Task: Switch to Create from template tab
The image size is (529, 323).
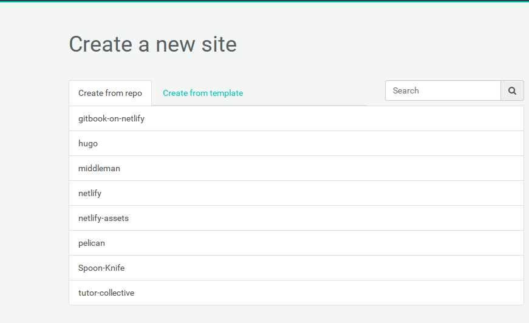Action: [x=203, y=93]
